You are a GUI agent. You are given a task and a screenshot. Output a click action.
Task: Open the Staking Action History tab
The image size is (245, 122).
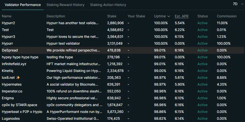click(108, 5)
